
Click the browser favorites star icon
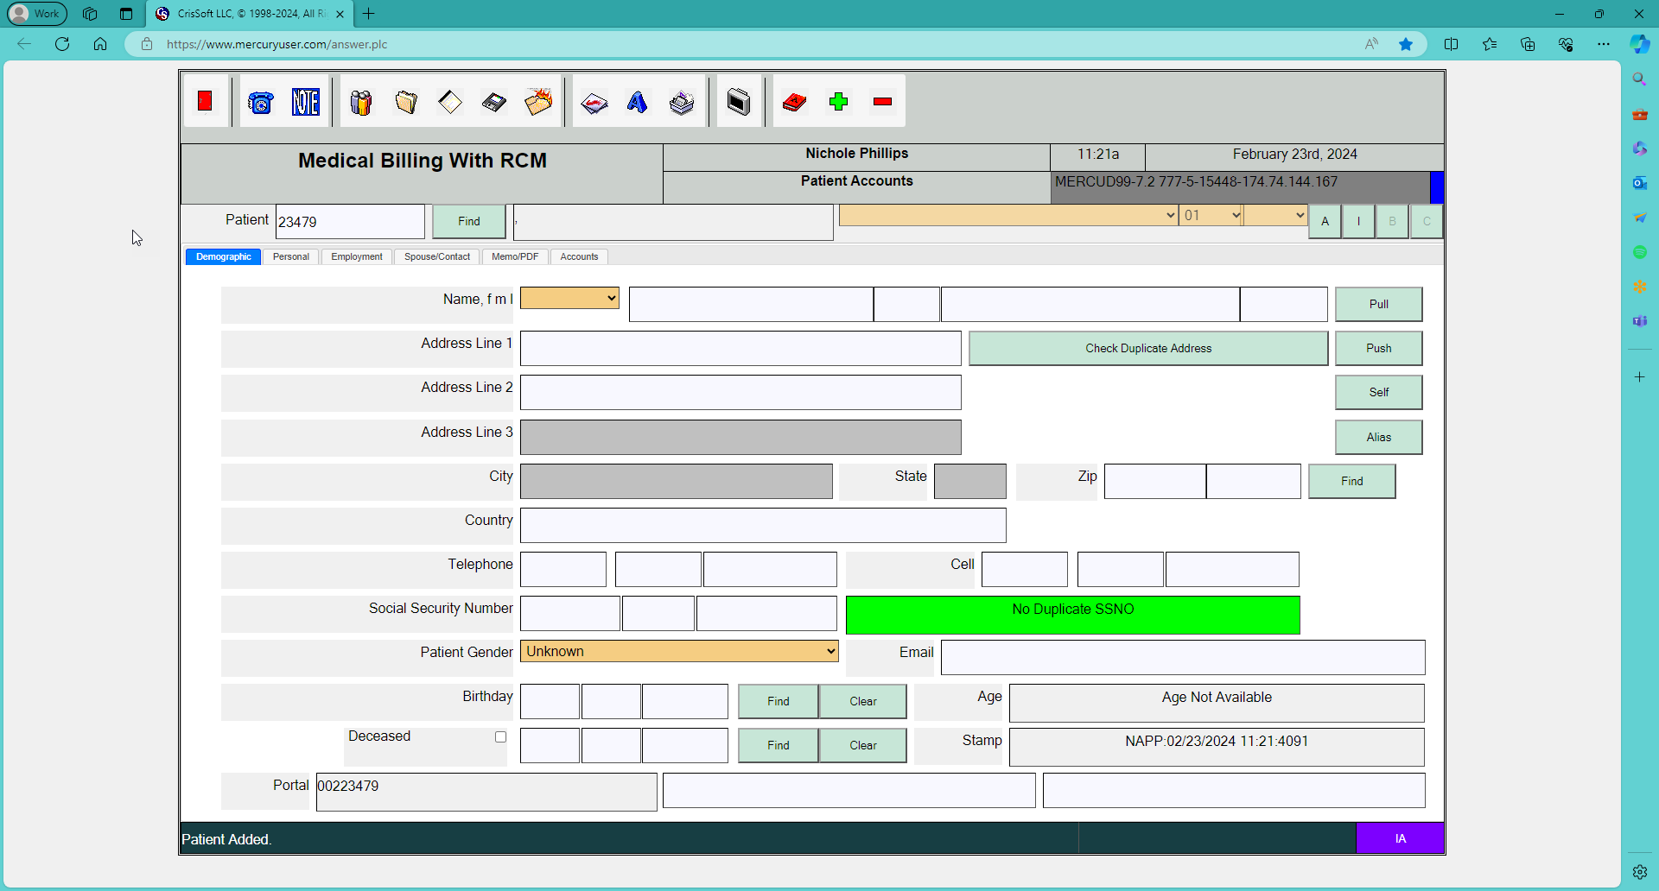click(1406, 44)
